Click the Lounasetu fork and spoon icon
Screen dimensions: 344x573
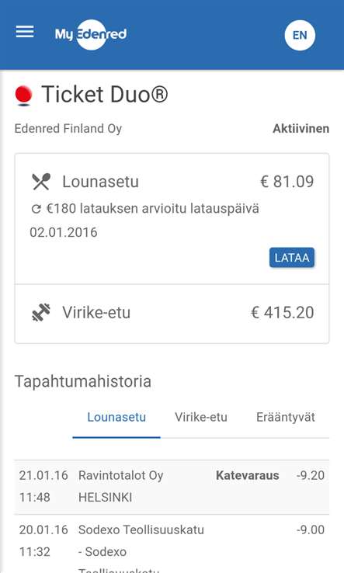(x=41, y=182)
